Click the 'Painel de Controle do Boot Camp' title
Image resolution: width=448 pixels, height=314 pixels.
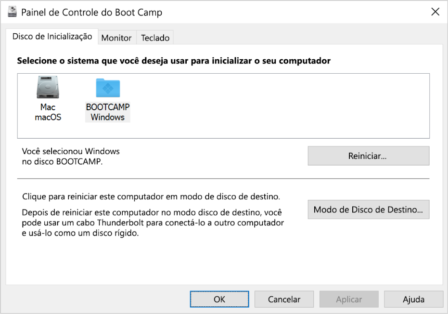(x=92, y=13)
